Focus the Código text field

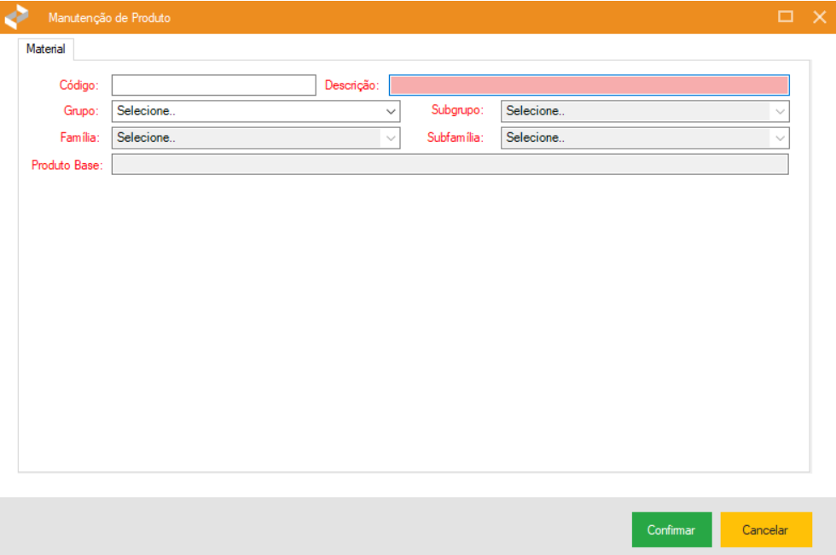pos(213,85)
